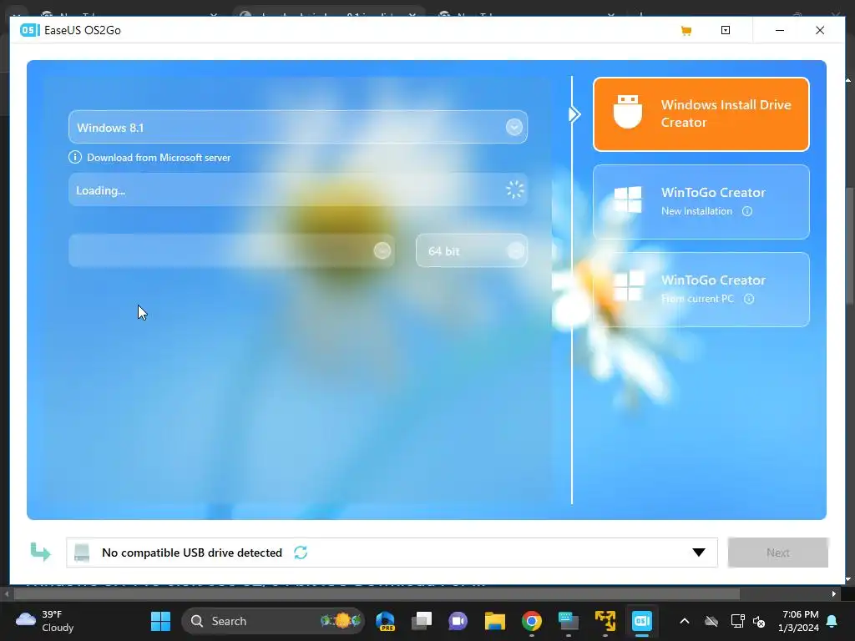
Task: Open the on-screen keyboard app in taskbar
Action: point(568,621)
